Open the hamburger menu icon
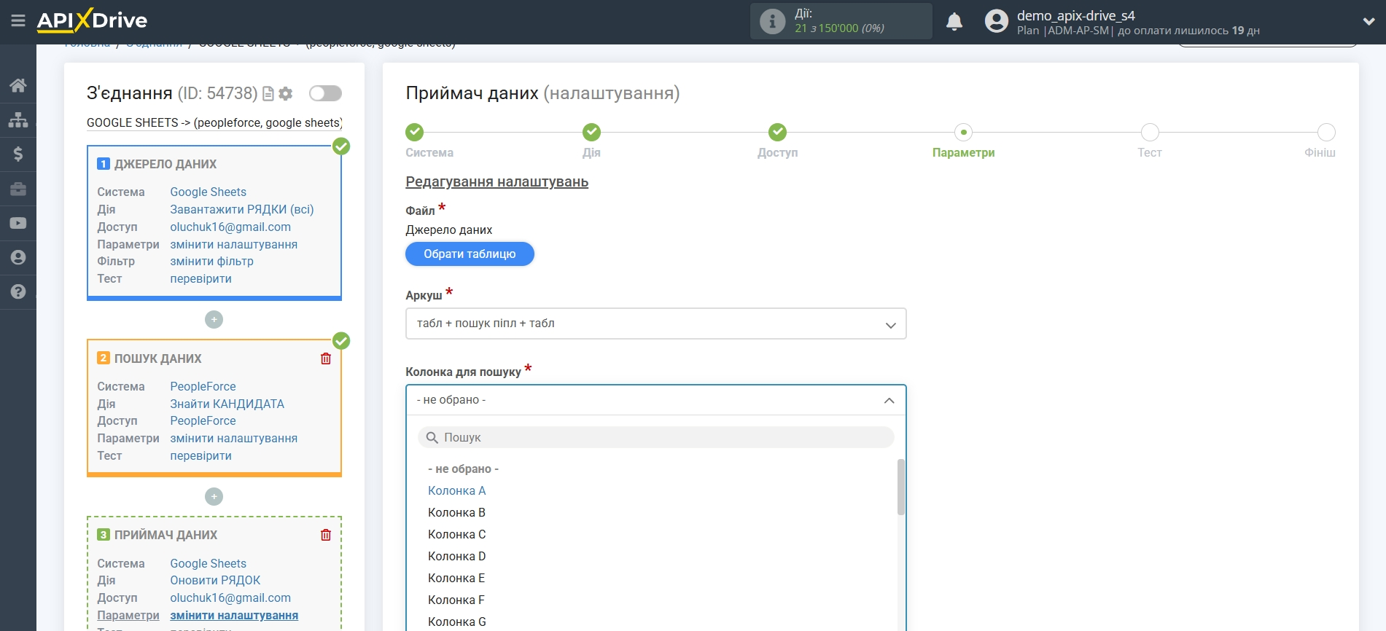The image size is (1386, 631). (x=18, y=21)
